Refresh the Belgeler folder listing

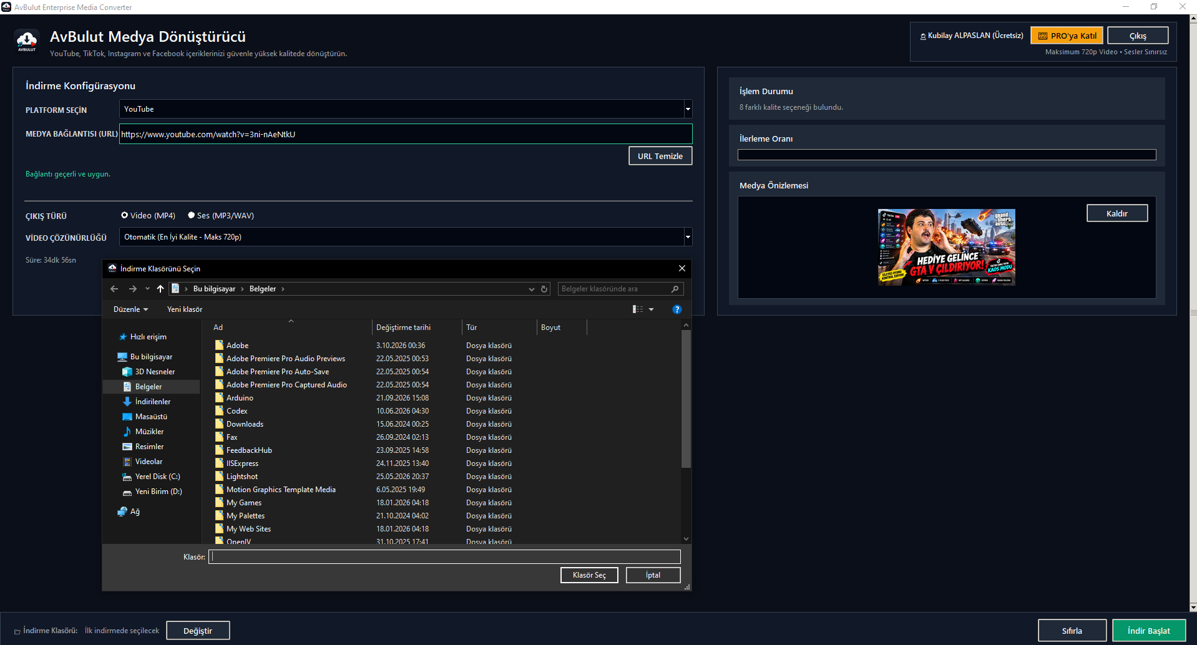tap(544, 289)
